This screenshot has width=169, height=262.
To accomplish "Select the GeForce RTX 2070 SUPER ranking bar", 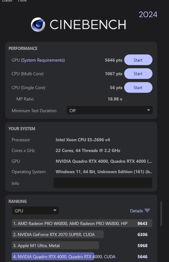I will click(x=58, y=235).
